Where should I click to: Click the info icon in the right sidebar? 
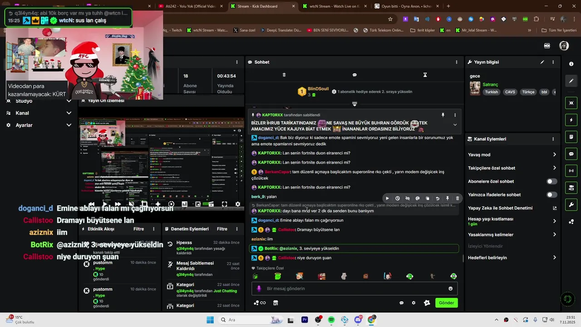point(571,64)
